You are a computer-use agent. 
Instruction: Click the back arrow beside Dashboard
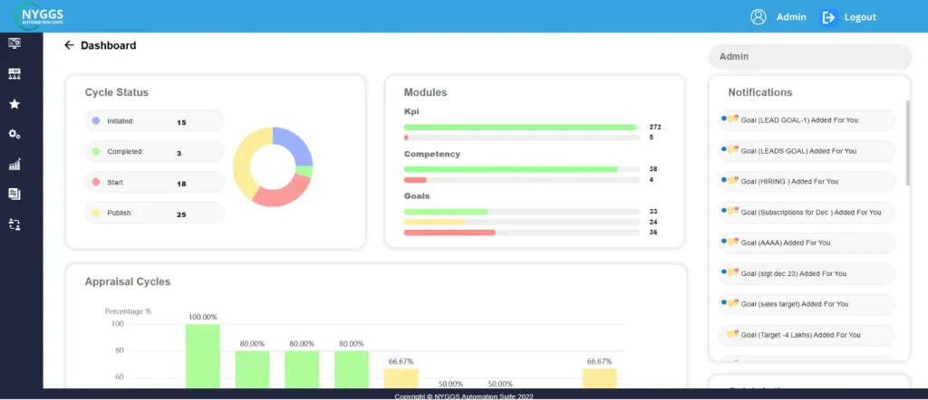(69, 45)
